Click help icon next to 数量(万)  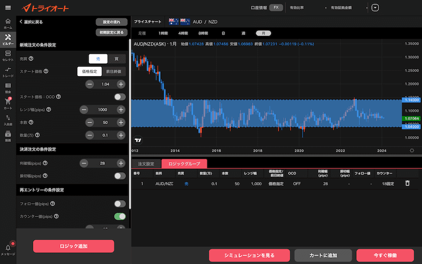point(37,135)
